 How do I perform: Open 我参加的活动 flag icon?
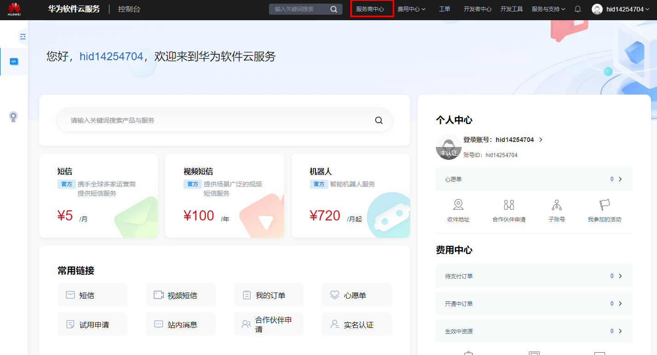click(x=605, y=205)
